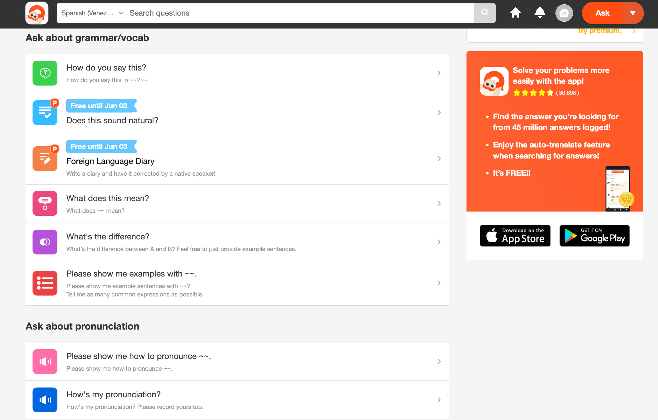658x420 pixels.
Task: Focus the 'Search questions' input field
Action: click(299, 13)
